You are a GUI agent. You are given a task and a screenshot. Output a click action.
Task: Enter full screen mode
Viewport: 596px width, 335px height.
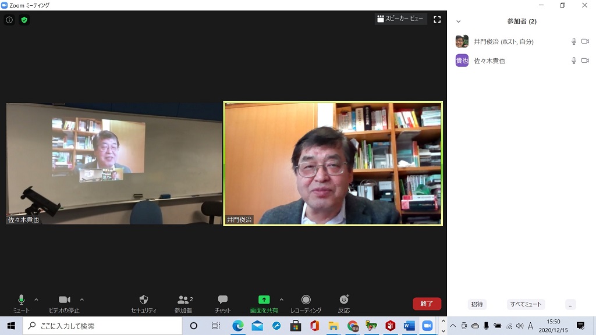click(x=437, y=19)
